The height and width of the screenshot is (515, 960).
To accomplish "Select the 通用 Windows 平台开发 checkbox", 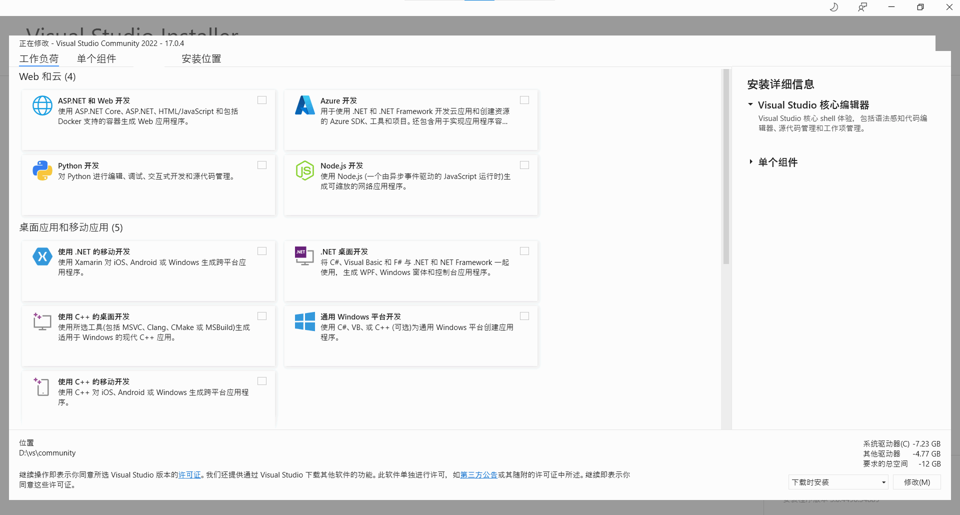I will (524, 316).
